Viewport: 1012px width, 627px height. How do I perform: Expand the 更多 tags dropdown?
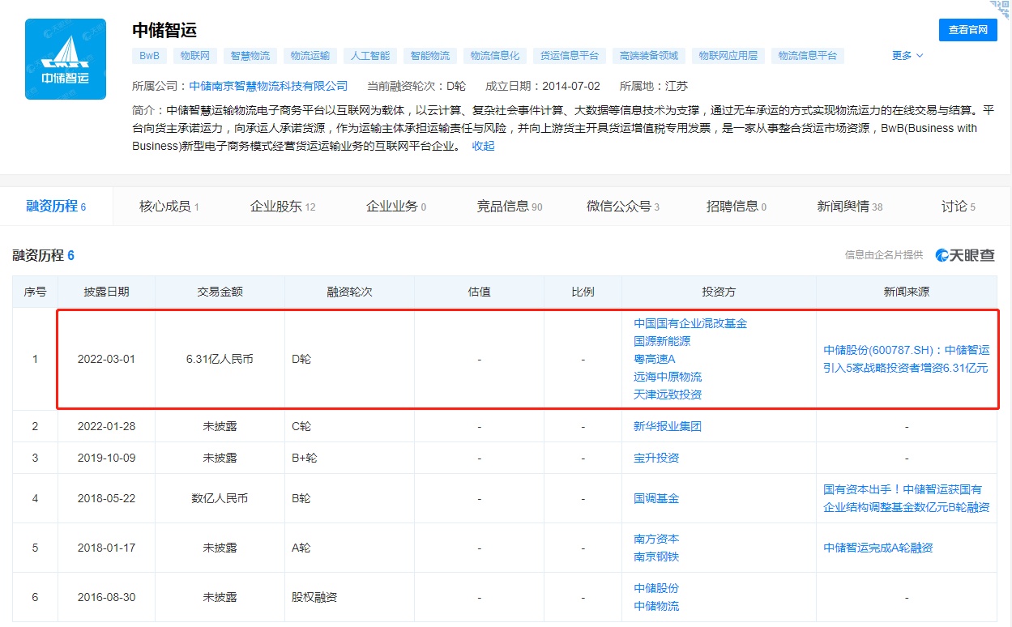pos(907,56)
